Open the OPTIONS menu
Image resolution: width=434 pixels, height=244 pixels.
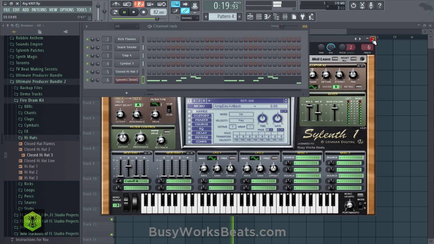tap(67, 10)
